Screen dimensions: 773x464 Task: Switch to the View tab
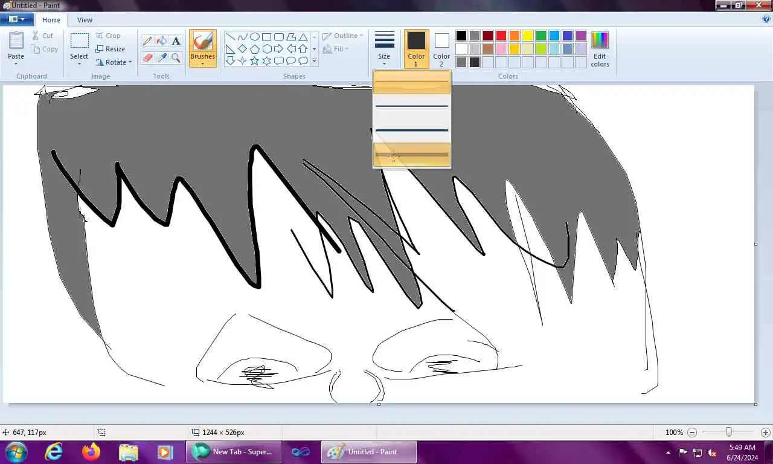(85, 20)
